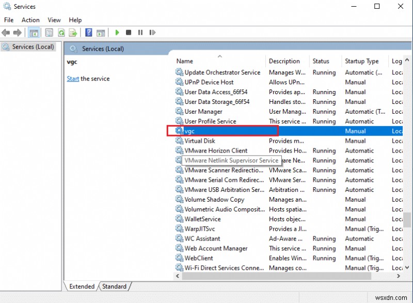
Task: Click the Start the service link
Action: [x=73, y=79]
